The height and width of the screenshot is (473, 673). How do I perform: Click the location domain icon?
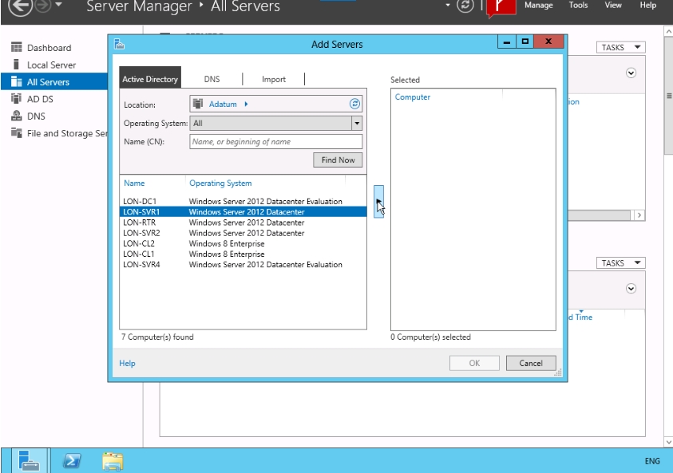pos(198,104)
